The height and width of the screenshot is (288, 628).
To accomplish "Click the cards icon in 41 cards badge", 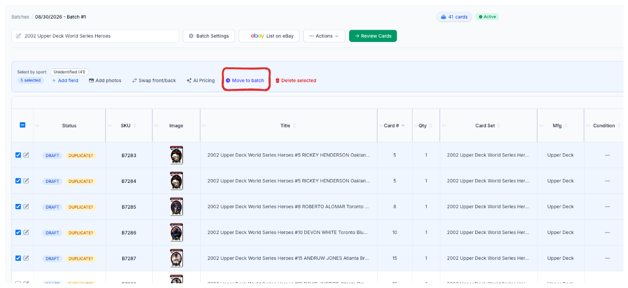I will [x=444, y=17].
